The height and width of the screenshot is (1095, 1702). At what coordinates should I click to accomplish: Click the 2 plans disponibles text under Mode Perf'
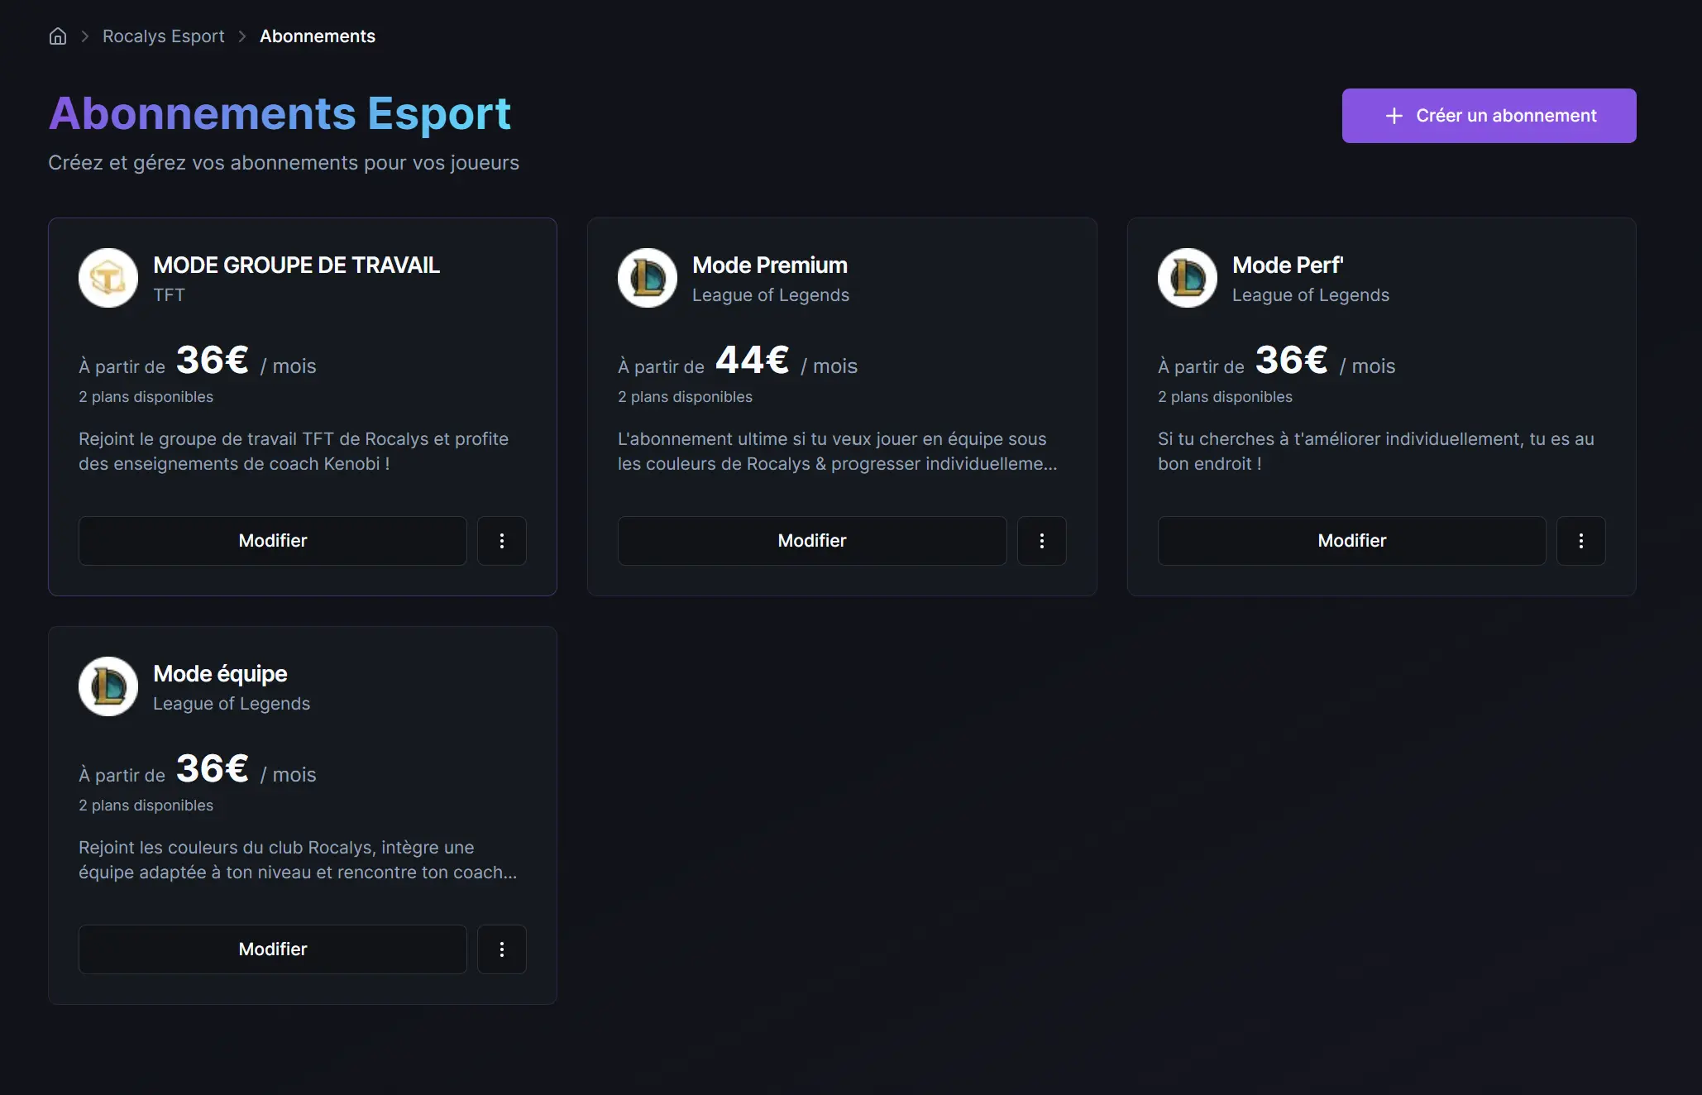[x=1225, y=397]
